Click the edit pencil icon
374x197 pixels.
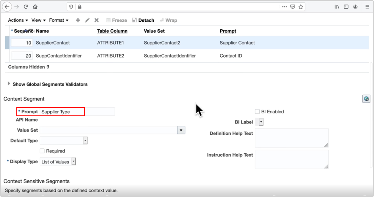(x=87, y=20)
